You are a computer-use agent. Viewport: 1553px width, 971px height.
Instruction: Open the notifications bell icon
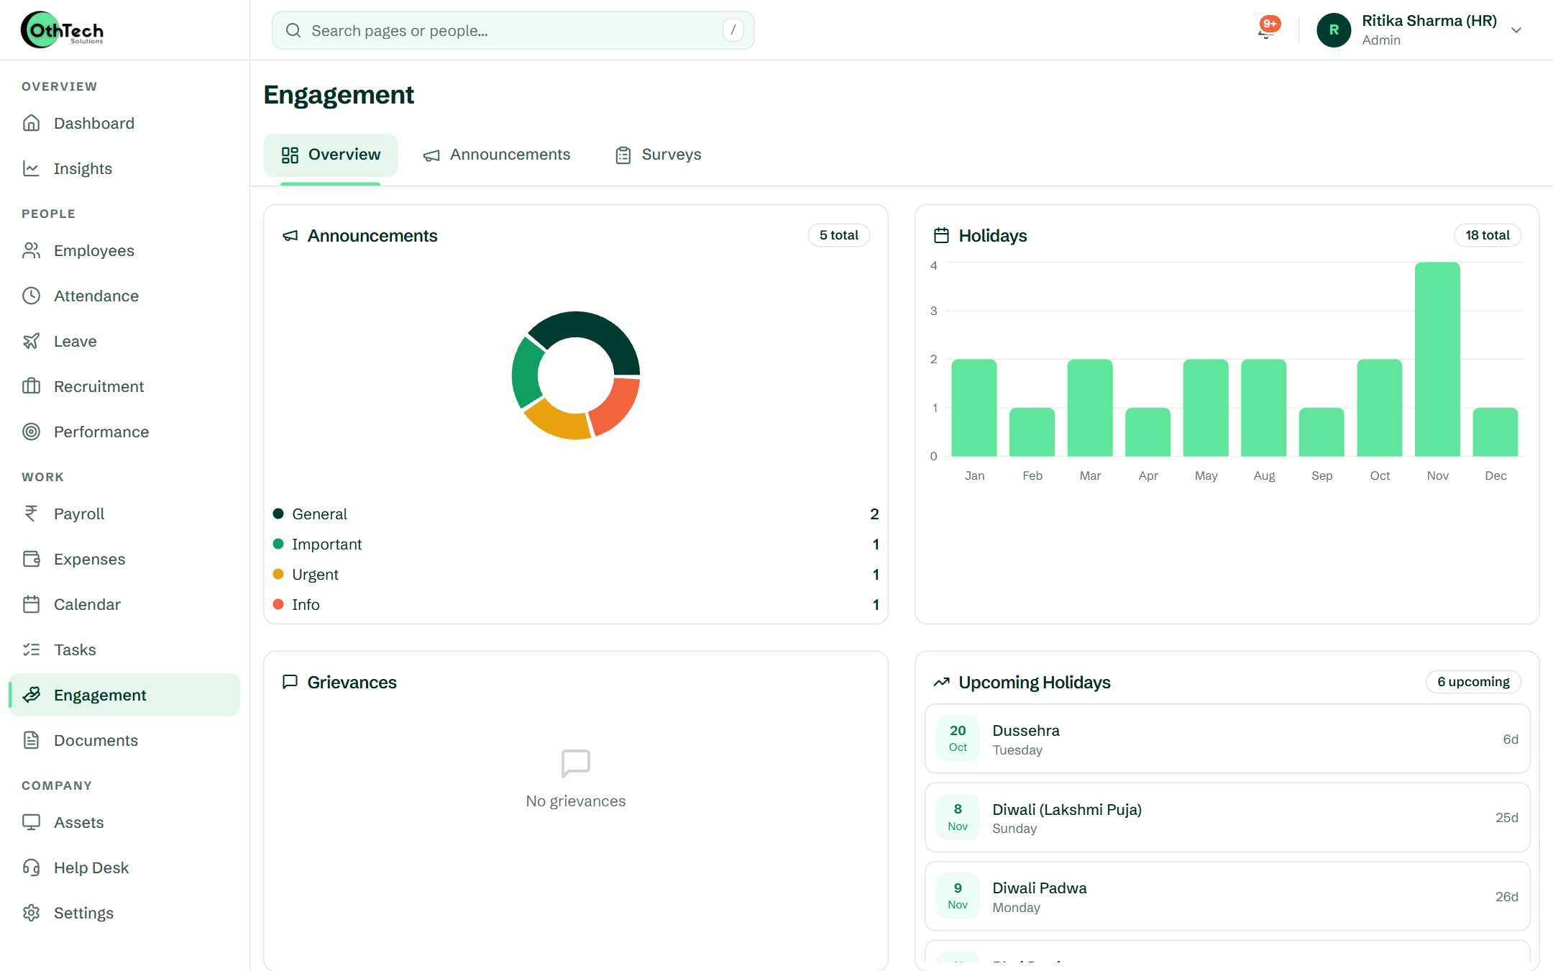[1266, 30]
